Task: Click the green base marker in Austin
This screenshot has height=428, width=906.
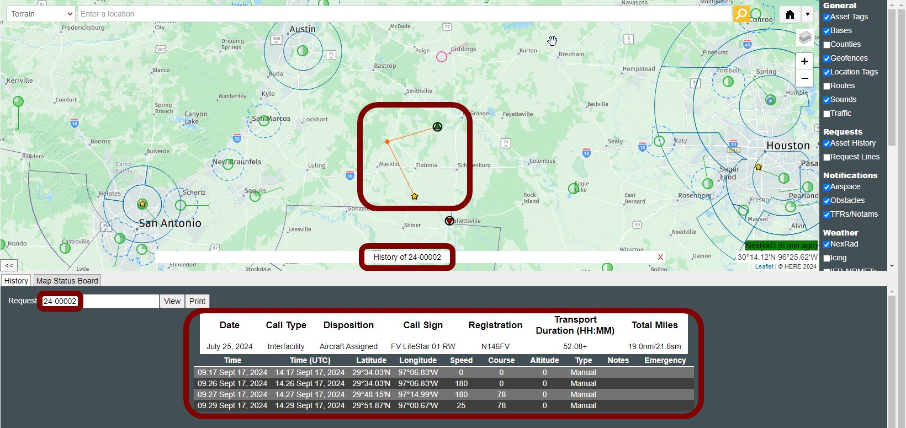Action: (x=303, y=51)
